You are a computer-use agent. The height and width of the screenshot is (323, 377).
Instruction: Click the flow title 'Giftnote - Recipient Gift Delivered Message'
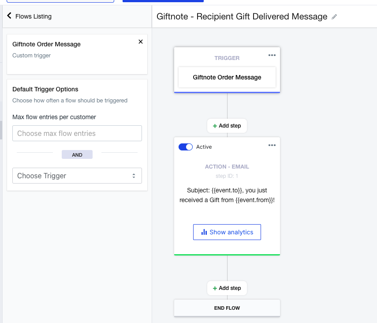[x=242, y=17]
